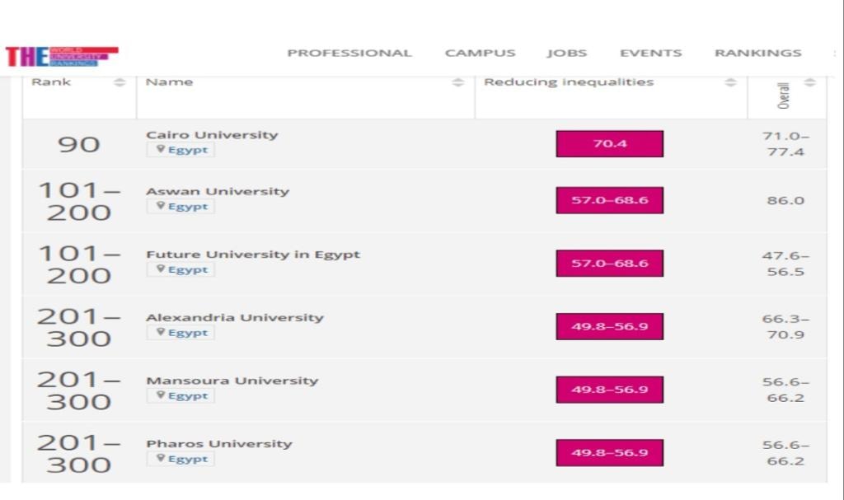Open the Campus menu
Viewport: 844px width, 500px height.
pyautogui.click(x=480, y=53)
